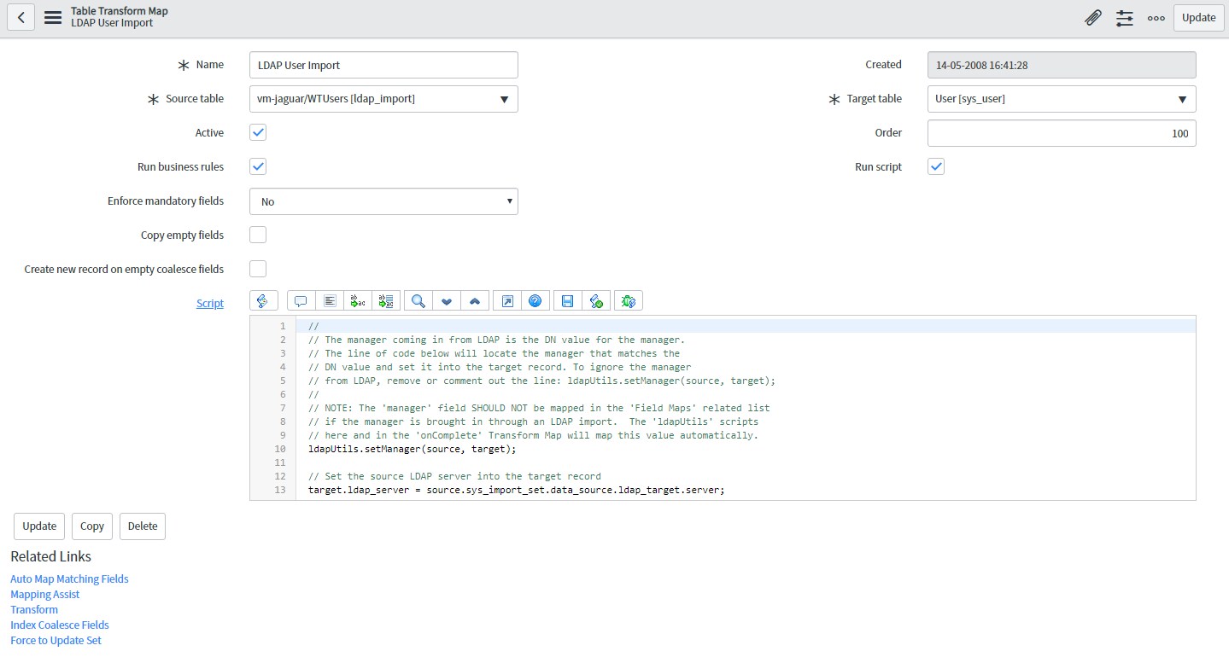
Task: Open Enforce mandatory fields dropdown
Action: click(383, 201)
